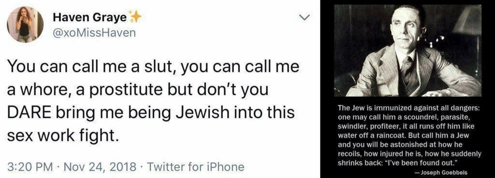Screen dimensions: 495x178
Task: Visit the @xoMissHaven handle
Action: pyautogui.click(x=94, y=32)
